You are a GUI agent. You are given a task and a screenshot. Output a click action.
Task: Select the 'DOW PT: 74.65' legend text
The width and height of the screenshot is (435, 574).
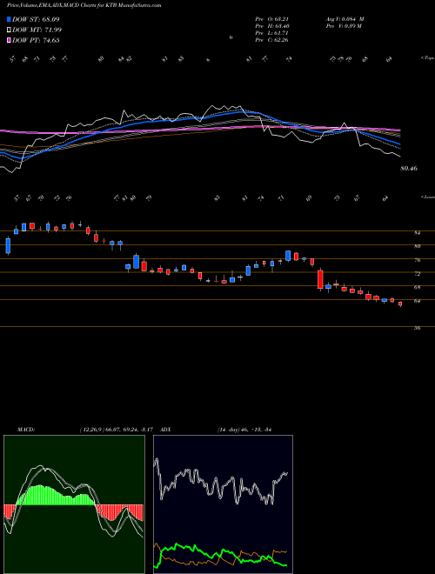(x=36, y=40)
